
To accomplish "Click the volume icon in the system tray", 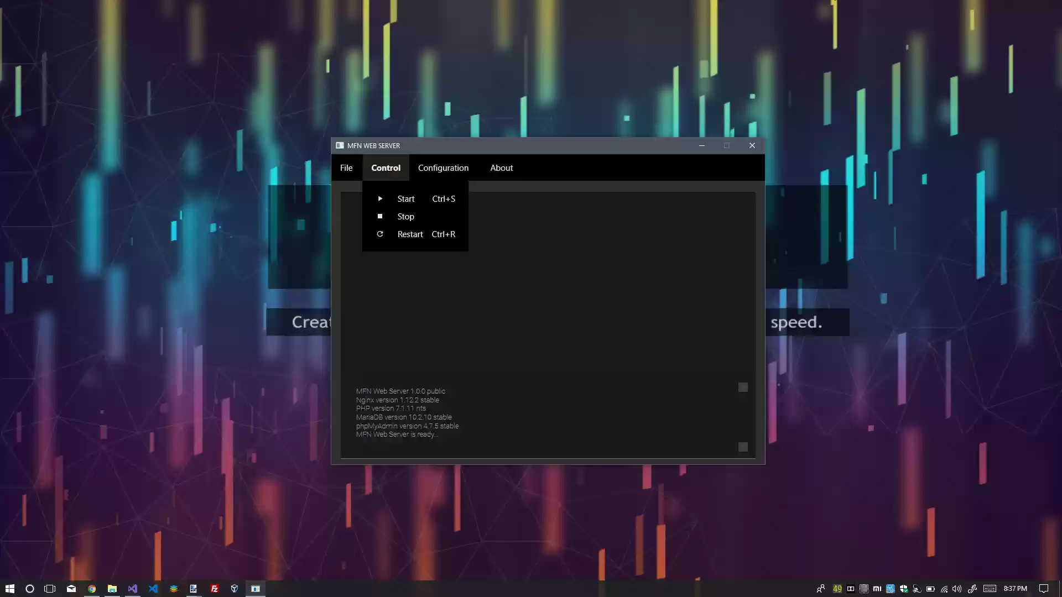I will point(957,589).
